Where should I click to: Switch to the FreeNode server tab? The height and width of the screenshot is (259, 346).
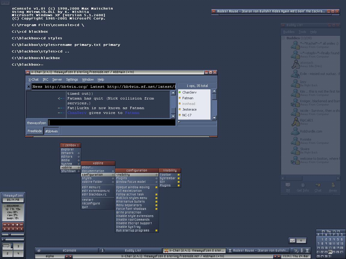coord(35,131)
